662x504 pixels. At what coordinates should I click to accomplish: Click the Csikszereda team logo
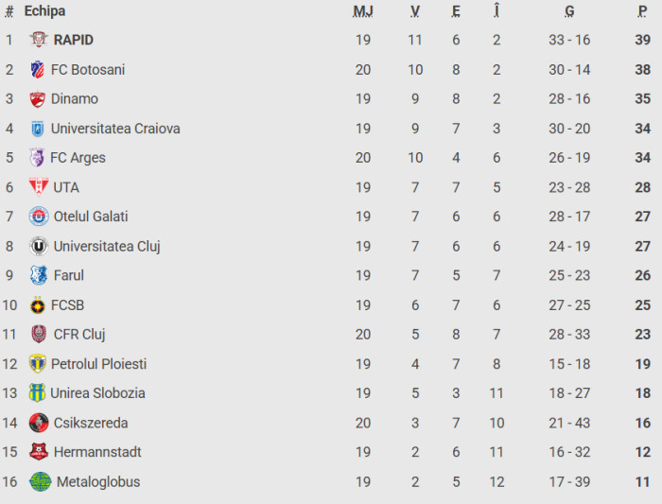37,423
